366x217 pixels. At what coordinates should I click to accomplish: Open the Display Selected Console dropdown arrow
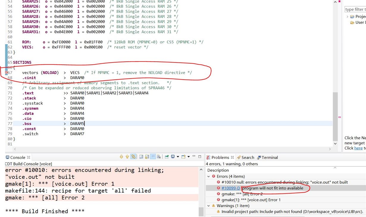[x=178, y=157]
